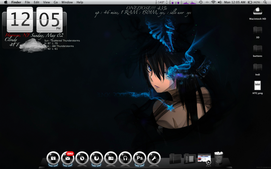This screenshot has width=271, height=169.
Task: Click the four-arrow icon beside Wi-Fi
Action: (207, 2)
